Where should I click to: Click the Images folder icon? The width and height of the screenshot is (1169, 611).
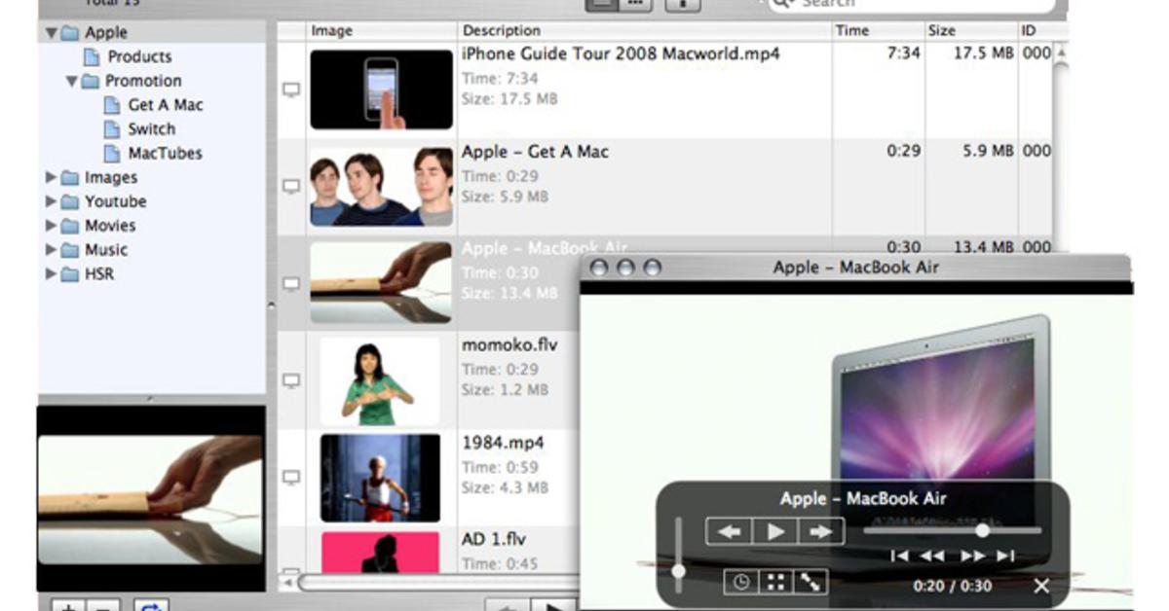(x=70, y=178)
